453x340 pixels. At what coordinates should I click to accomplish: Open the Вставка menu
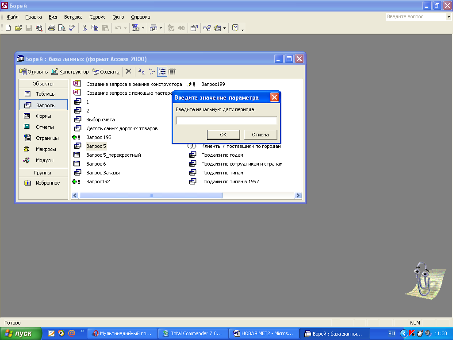73,17
